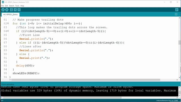Image resolution: width=181 pixels, height=102 pixels.
Task: Maximize the Arduino window
Action: pos(171,2)
